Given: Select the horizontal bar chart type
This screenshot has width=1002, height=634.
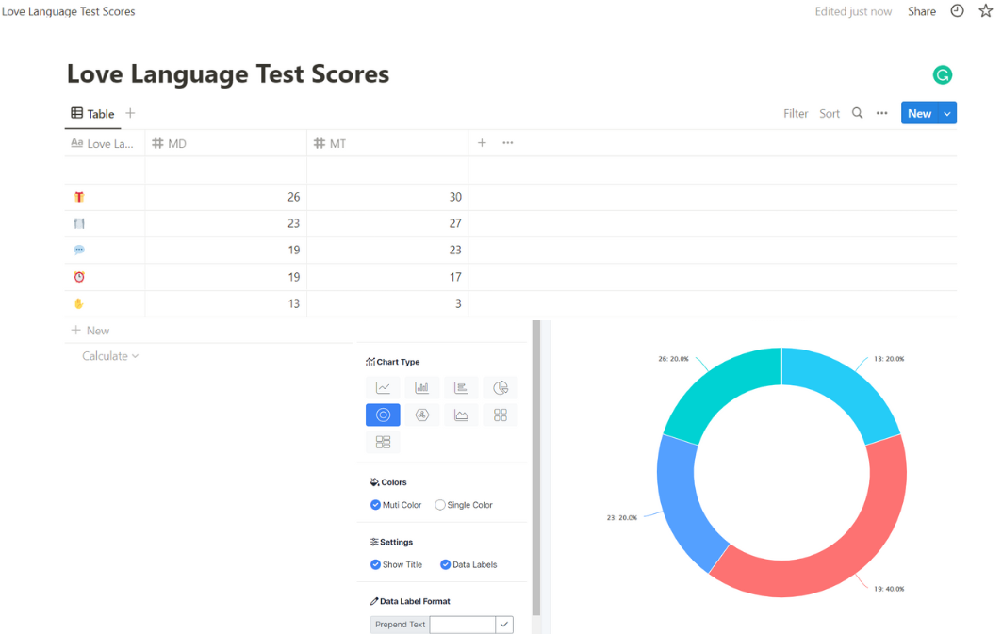Looking at the screenshot, I should 461,387.
